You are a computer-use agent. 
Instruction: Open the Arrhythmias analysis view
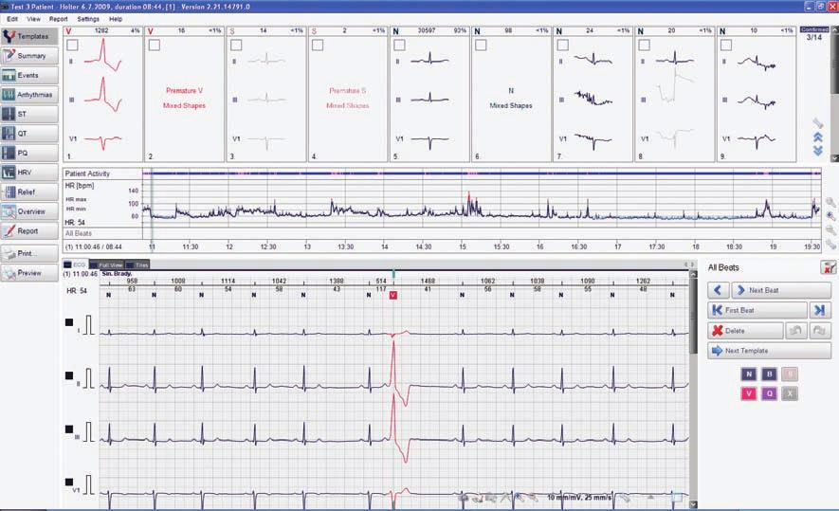click(x=29, y=95)
